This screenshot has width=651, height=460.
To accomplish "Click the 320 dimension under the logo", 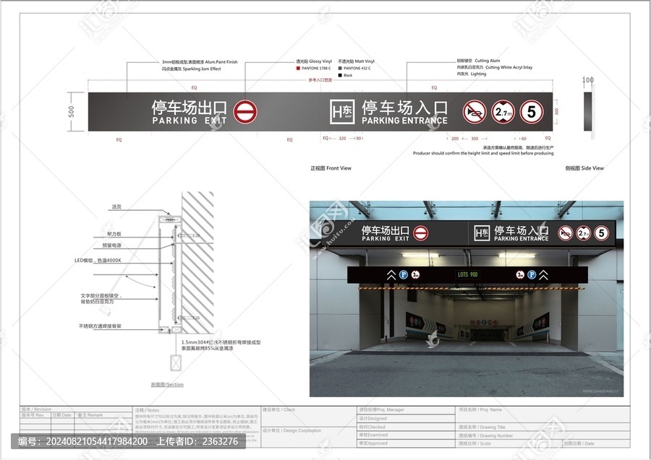I will tap(342, 139).
